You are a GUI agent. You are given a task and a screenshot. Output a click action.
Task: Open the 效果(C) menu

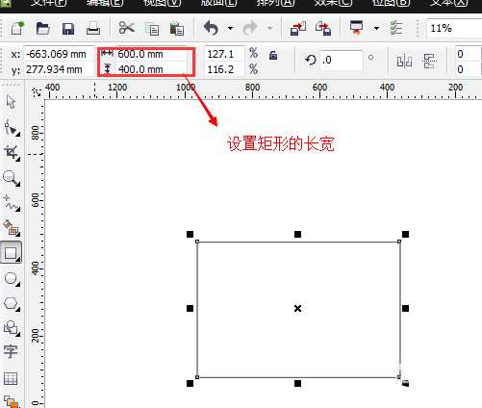coord(333,3)
